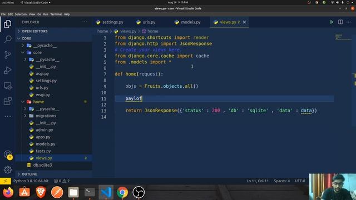The height and width of the screenshot is (200, 356).
Task: Collapse the CORE workspace section
Action: 54,38
